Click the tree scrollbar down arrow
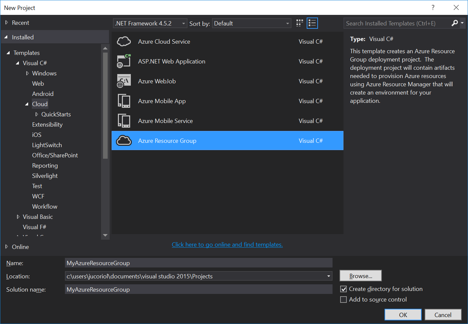The height and width of the screenshot is (324, 468). click(x=105, y=235)
